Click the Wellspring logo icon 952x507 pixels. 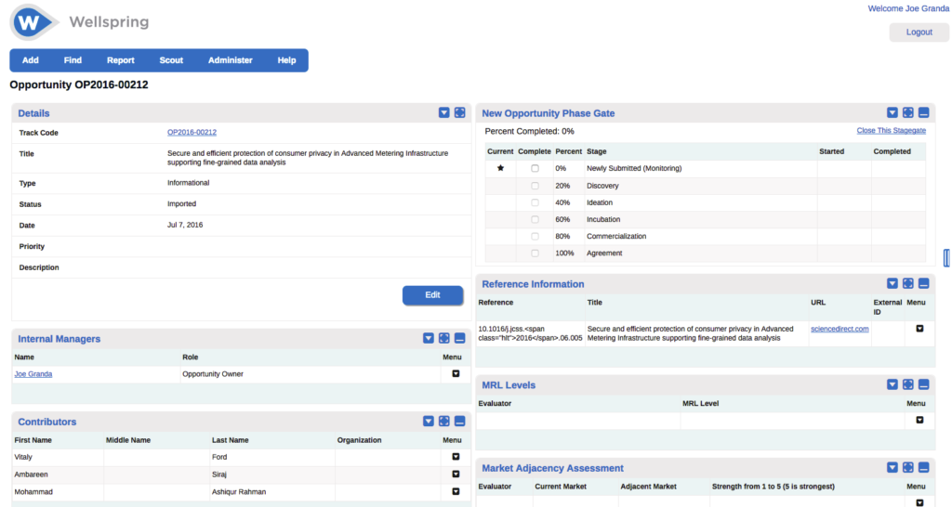coord(34,22)
